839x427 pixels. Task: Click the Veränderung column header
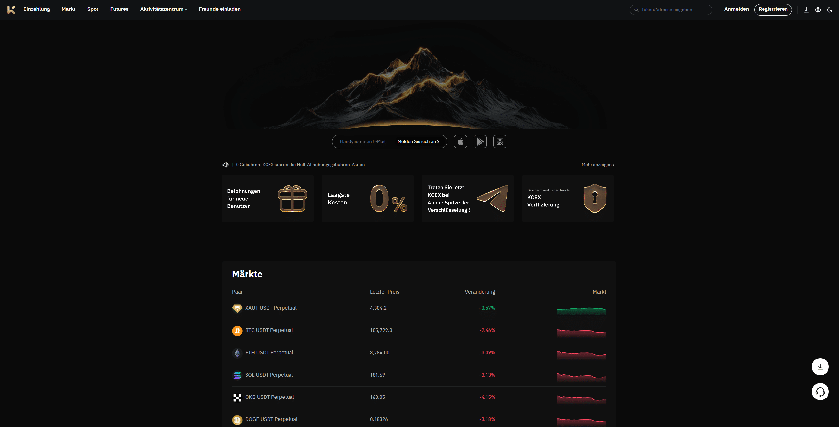(x=480, y=292)
